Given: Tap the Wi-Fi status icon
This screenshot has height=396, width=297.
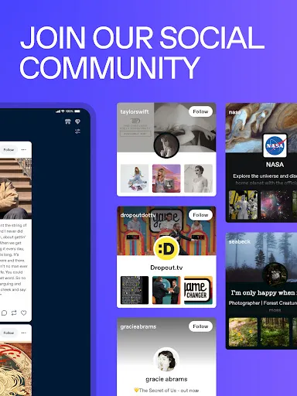Looking at the screenshot, I should (x=63, y=111).
